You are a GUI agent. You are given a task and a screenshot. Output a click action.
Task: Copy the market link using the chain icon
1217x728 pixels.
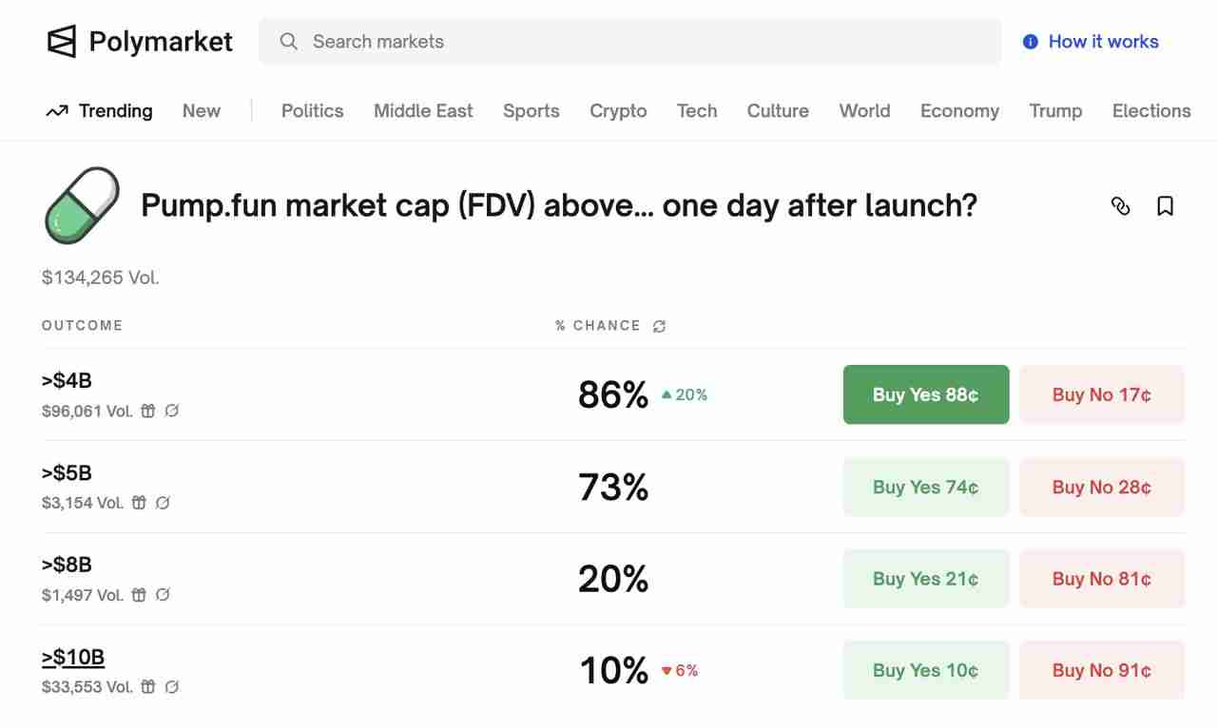(x=1121, y=205)
